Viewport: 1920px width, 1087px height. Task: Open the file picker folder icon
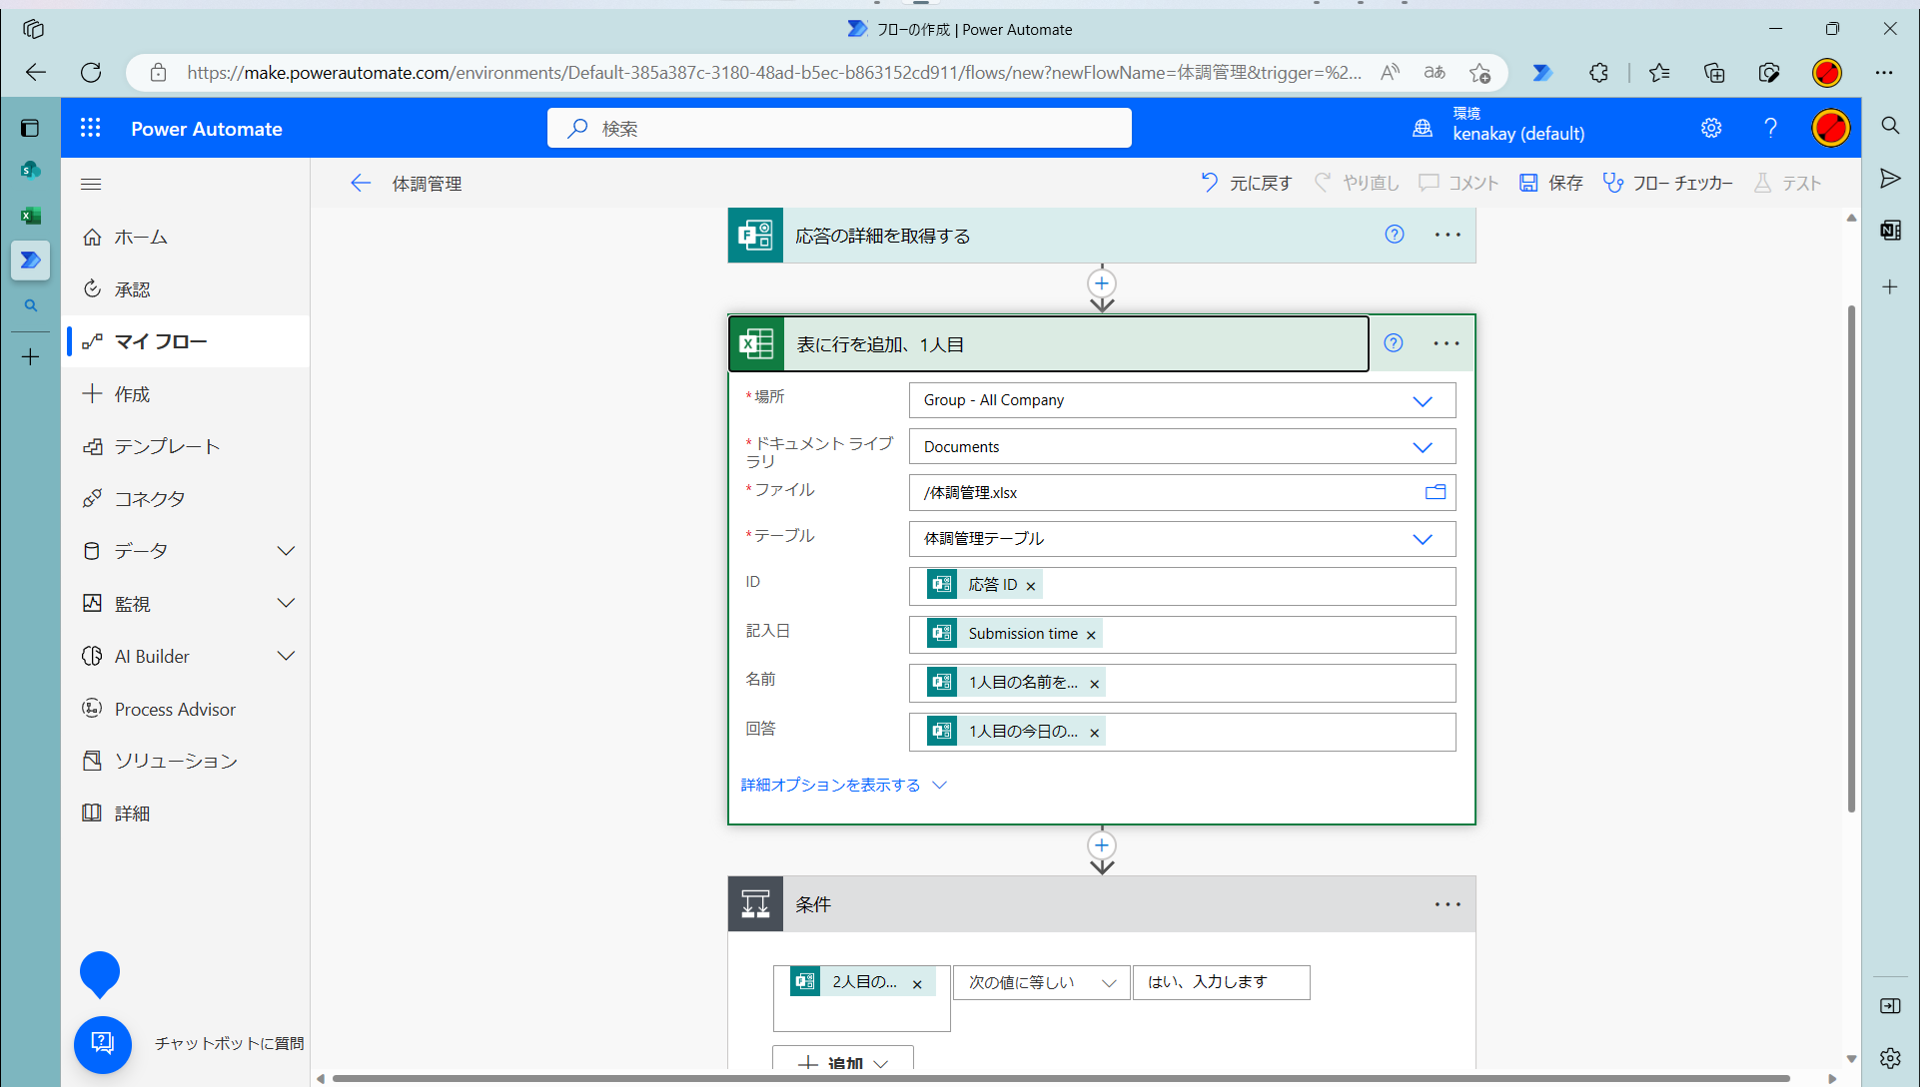point(1435,492)
